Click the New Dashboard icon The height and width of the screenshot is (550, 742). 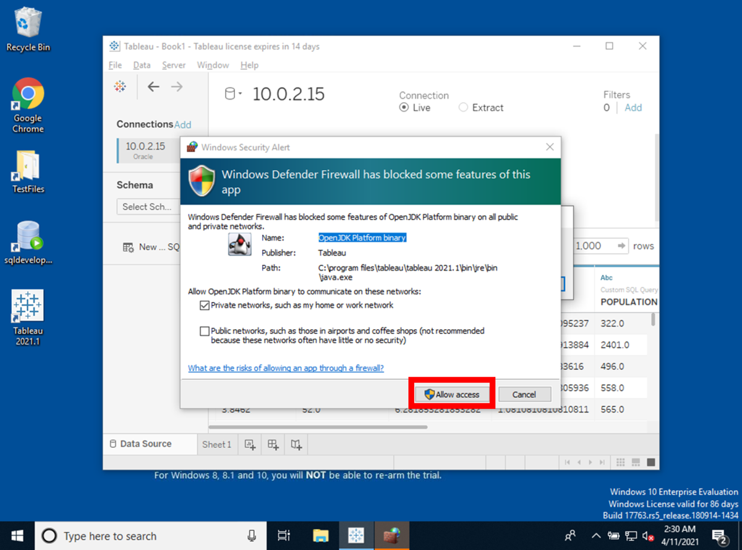(273, 444)
